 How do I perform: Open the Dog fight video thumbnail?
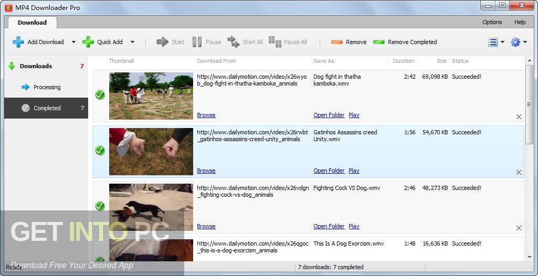pos(151,95)
